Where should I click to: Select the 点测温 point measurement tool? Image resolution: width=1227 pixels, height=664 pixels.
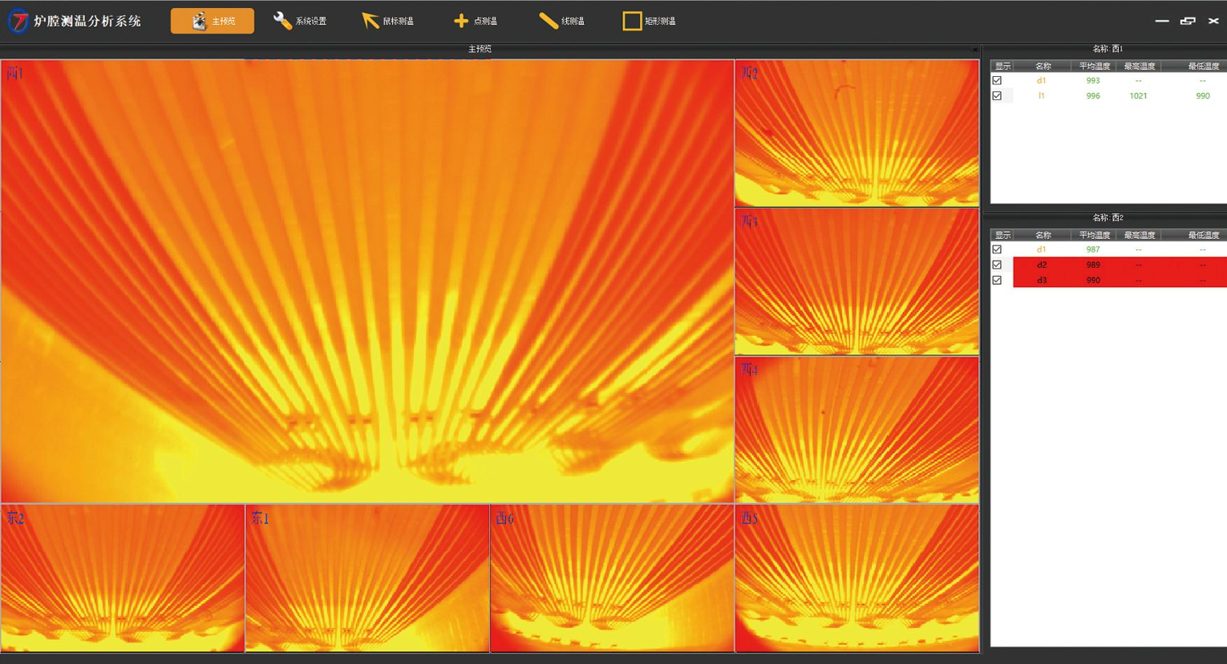(476, 21)
